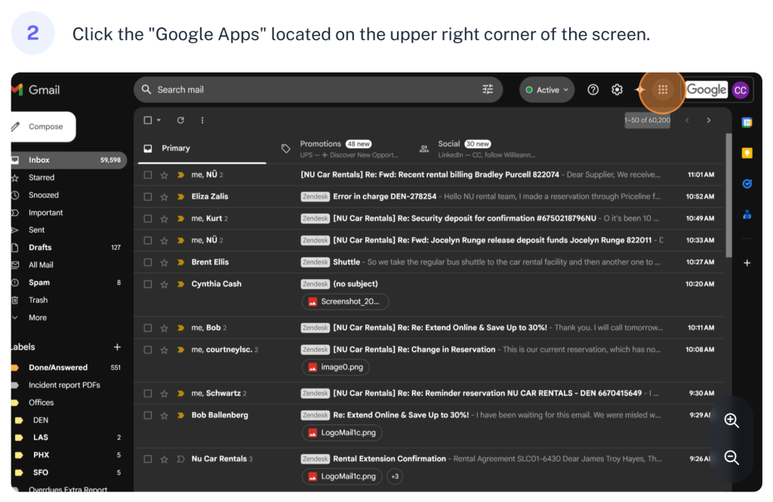
Task: Star the Brent Ellis Shuttle email
Action: point(164,263)
